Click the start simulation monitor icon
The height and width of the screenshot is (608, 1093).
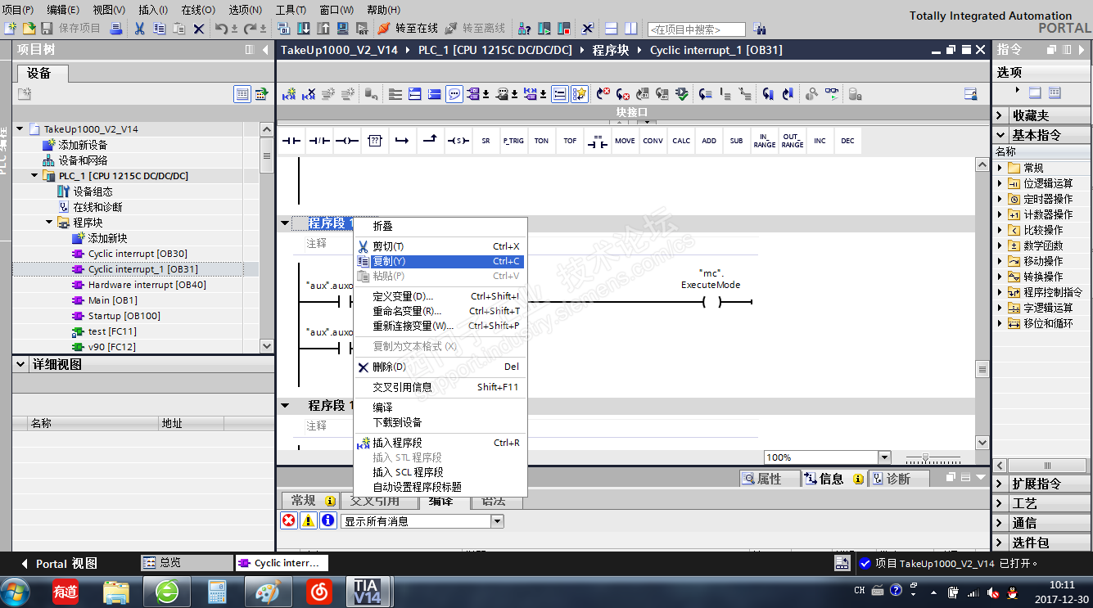coord(343,29)
